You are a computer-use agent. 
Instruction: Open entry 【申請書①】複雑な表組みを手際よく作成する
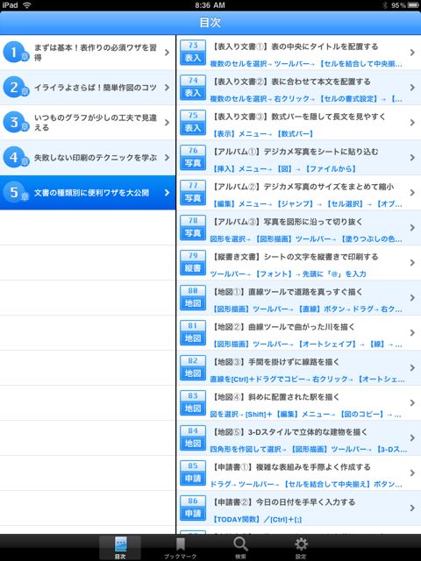pos(298,473)
